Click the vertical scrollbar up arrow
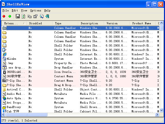This screenshot has width=165, height=124. (x=162, y=23)
